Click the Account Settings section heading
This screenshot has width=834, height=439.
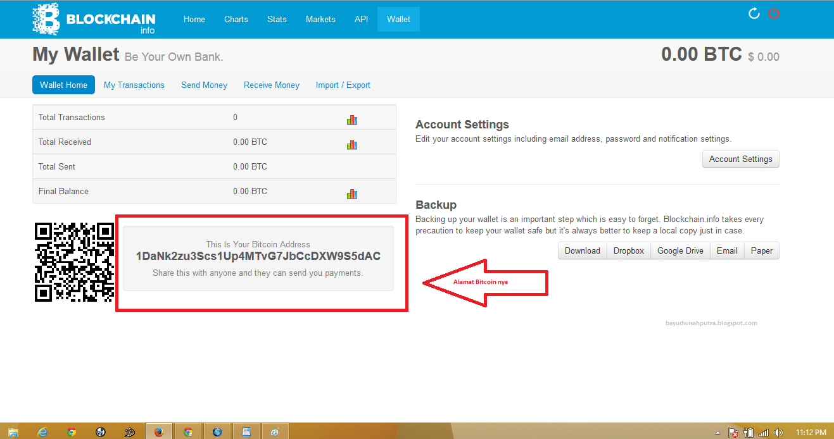point(462,125)
